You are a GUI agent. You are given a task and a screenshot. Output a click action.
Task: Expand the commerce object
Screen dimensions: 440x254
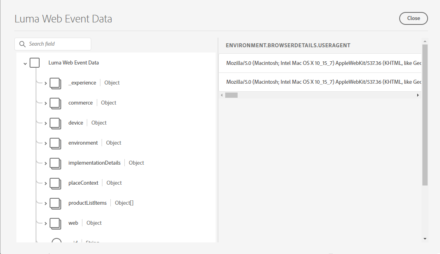pos(46,103)
